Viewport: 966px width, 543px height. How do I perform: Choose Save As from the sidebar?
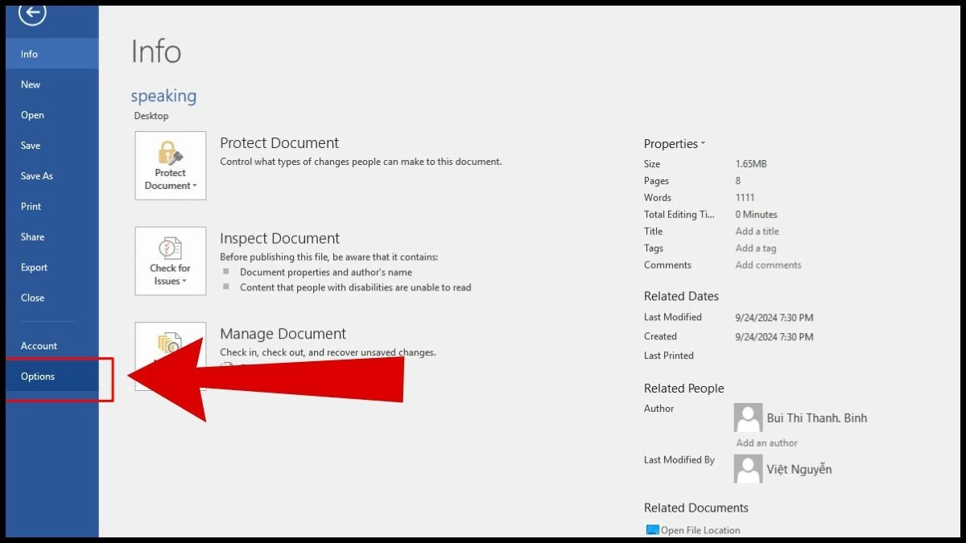[x=37, y=176]
